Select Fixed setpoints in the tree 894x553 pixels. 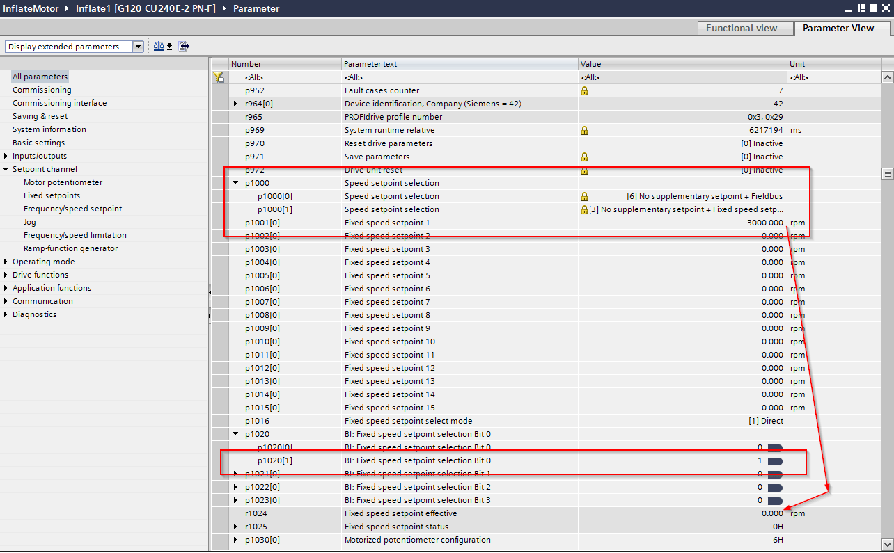[52, 195]
